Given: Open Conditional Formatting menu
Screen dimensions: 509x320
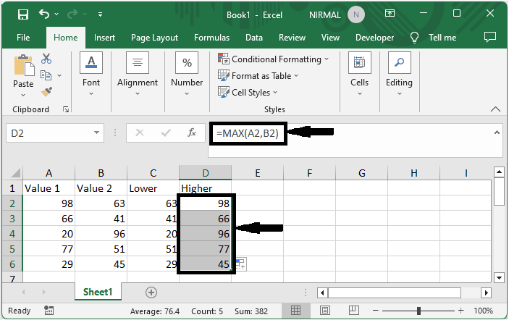Looking at the screenshot, I should point(274,59).
